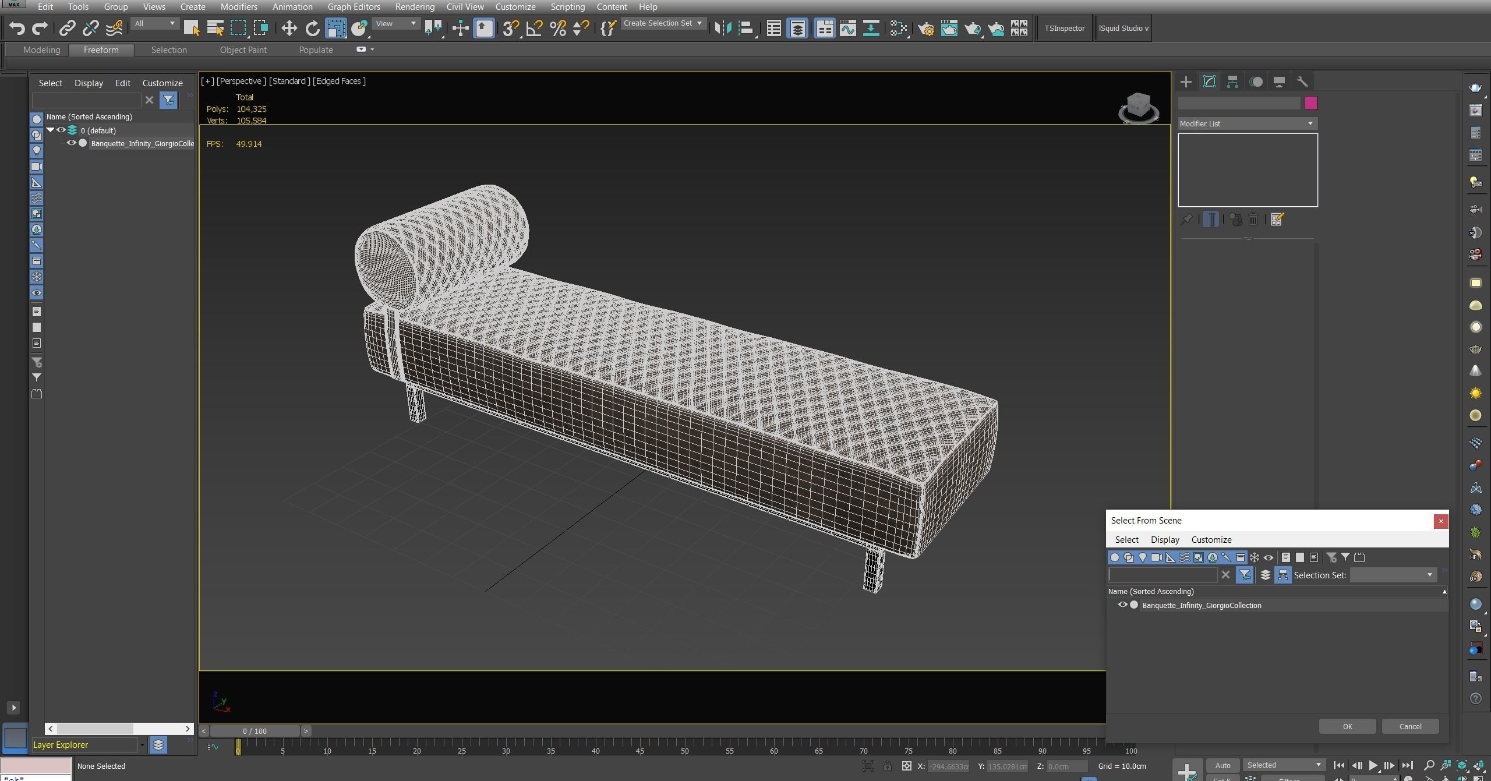Select the Select and Link tool

[x=67, y=28]
